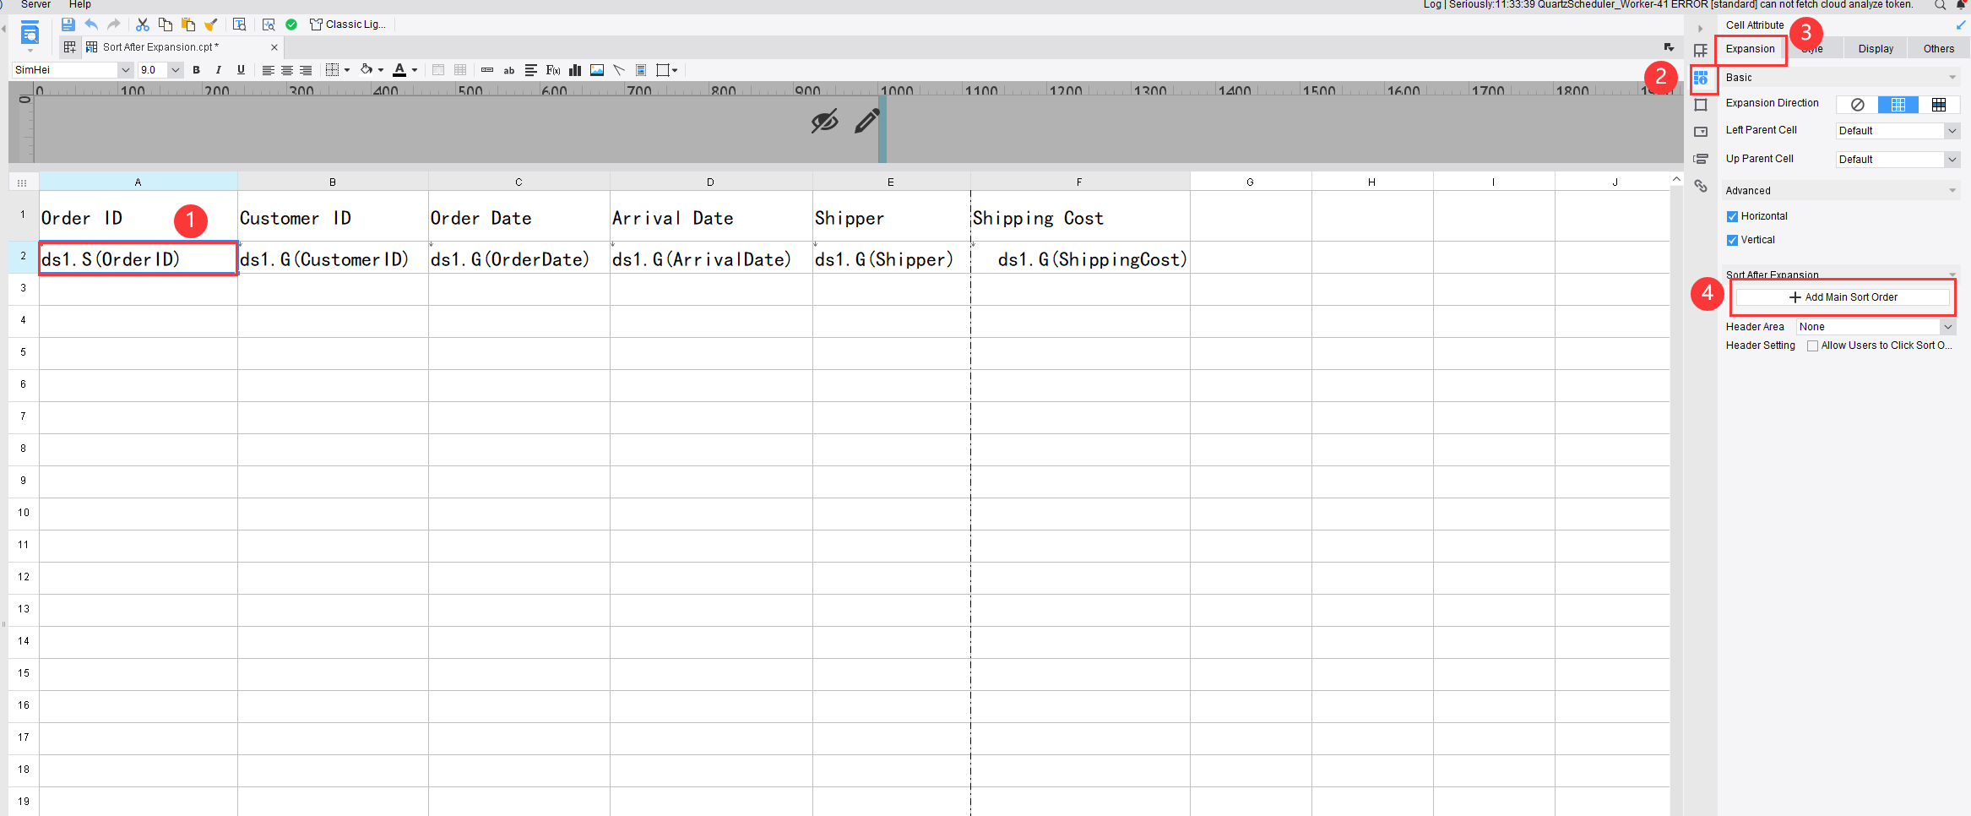Select cell A2 containing ds1.S(OrderID)
The image size is (1971, 816).
point(138,258)
